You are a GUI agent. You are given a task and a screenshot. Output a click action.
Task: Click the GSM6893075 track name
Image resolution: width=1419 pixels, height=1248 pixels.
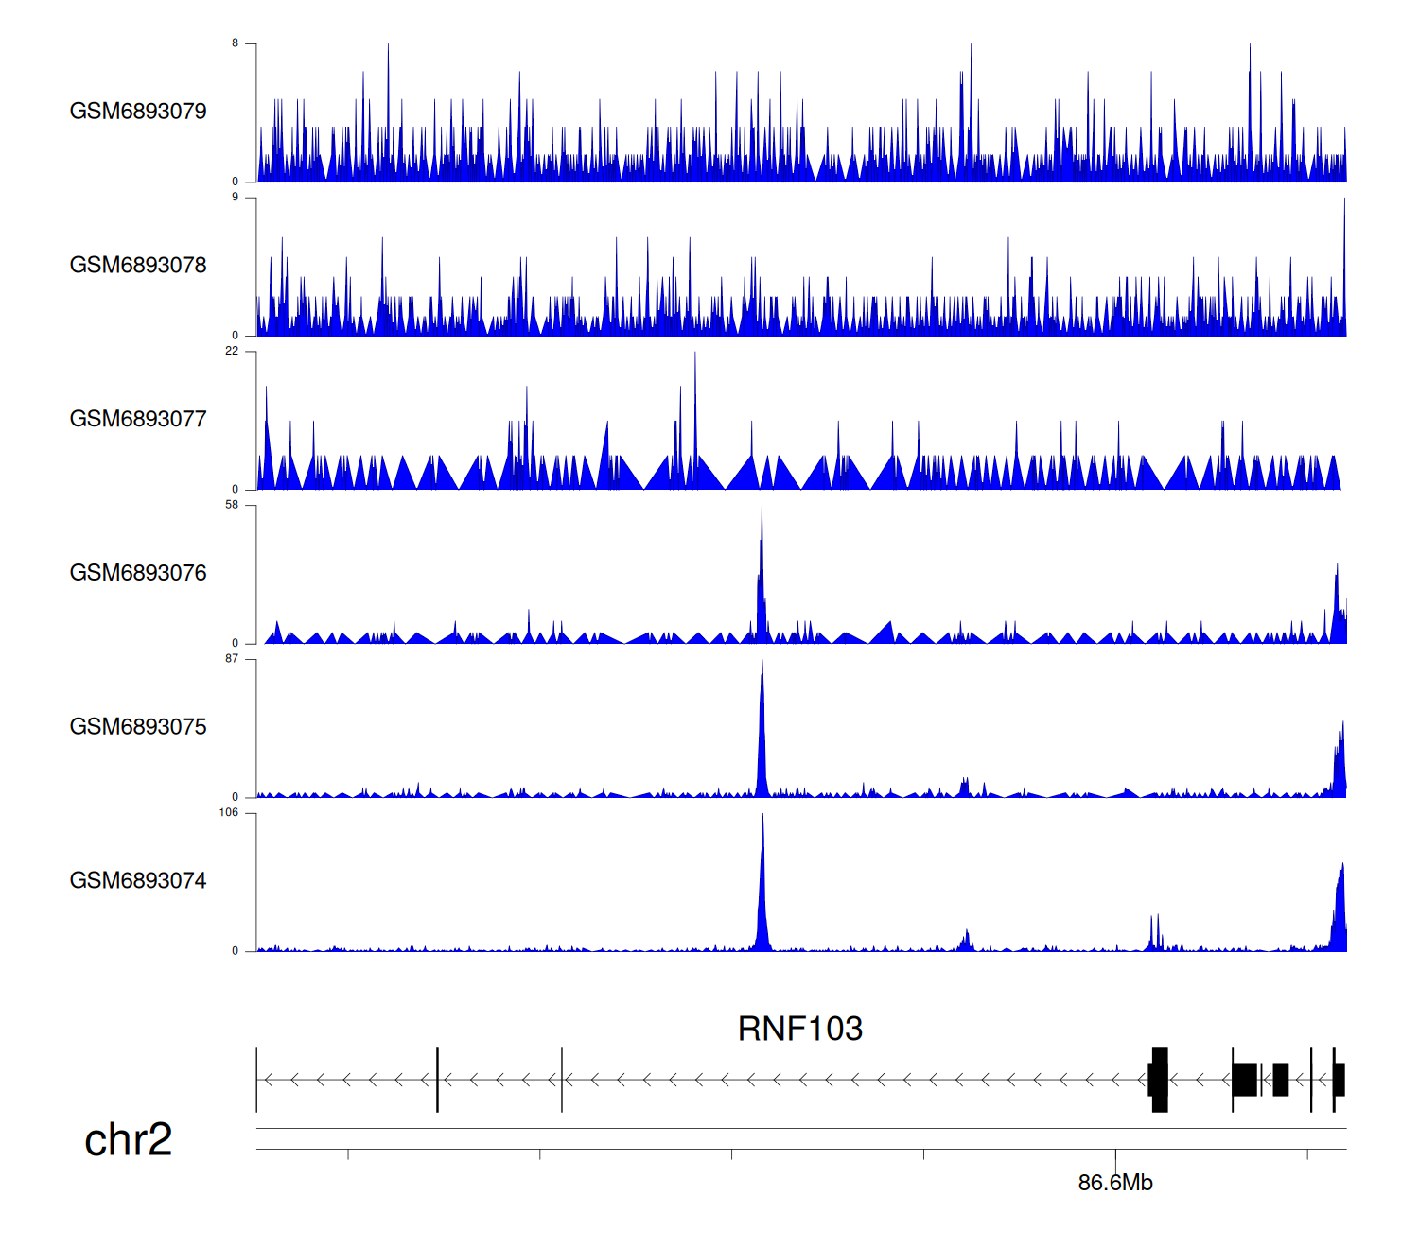click(138, 727)
